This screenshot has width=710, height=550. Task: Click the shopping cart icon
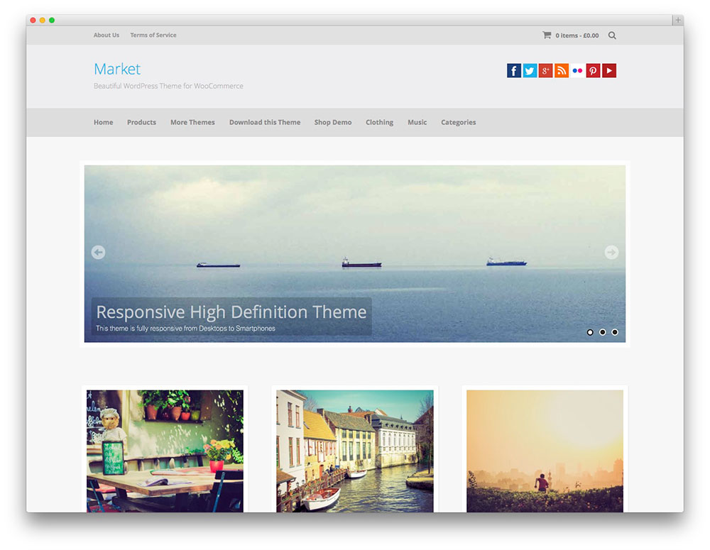[547, 35]
